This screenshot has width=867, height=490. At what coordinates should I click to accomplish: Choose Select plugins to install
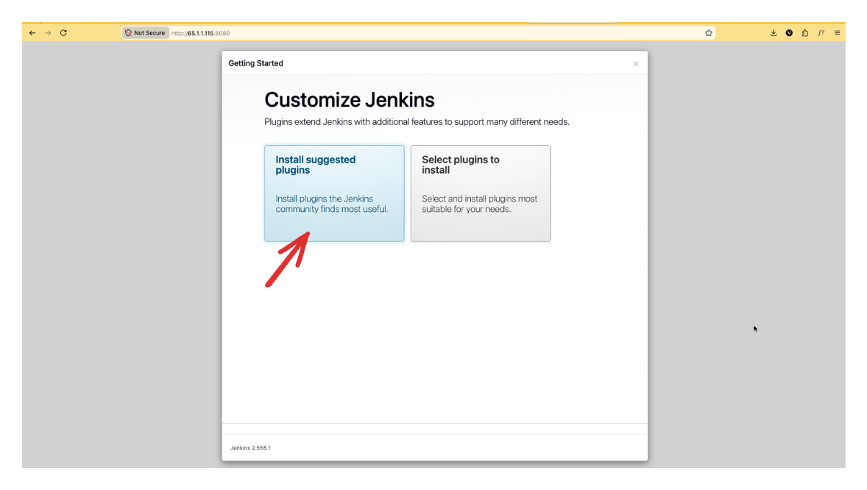481,193
